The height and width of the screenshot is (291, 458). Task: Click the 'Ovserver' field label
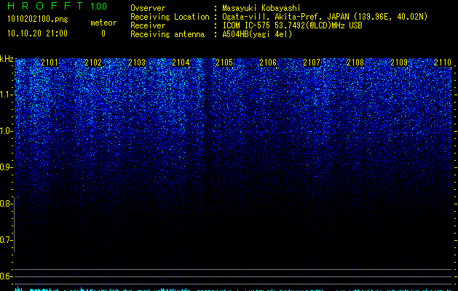(x=148, y=8)
